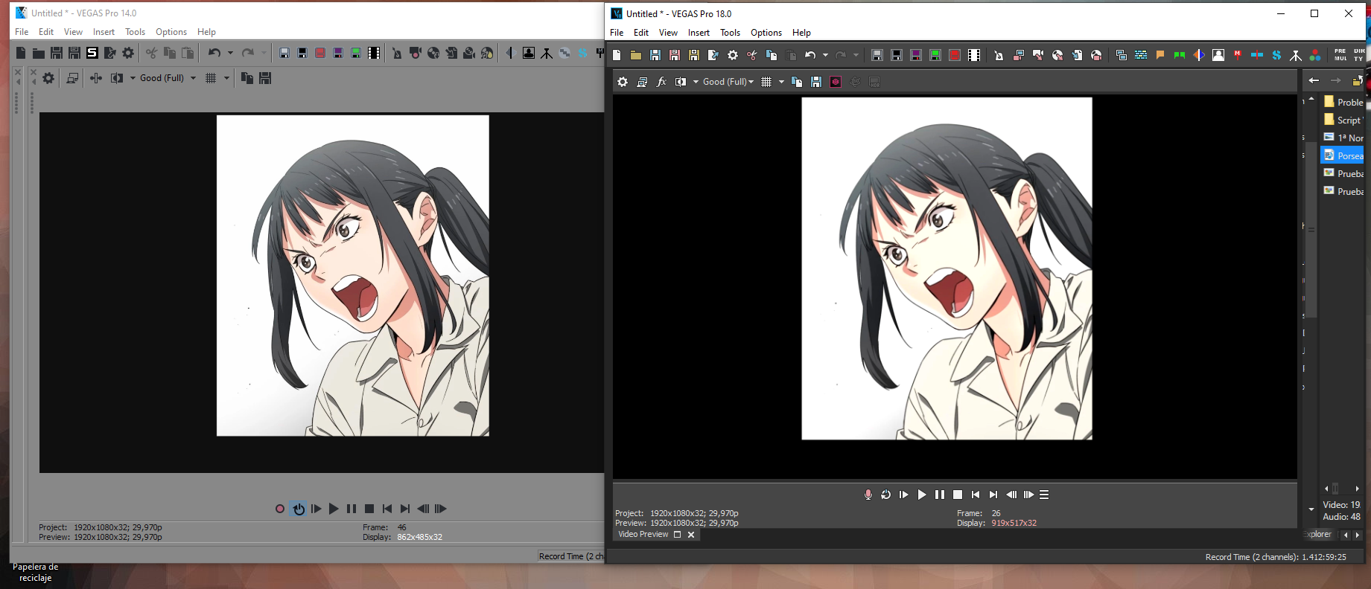Toggle overlays grid in VEGAS 18 preview

[766, 82]
